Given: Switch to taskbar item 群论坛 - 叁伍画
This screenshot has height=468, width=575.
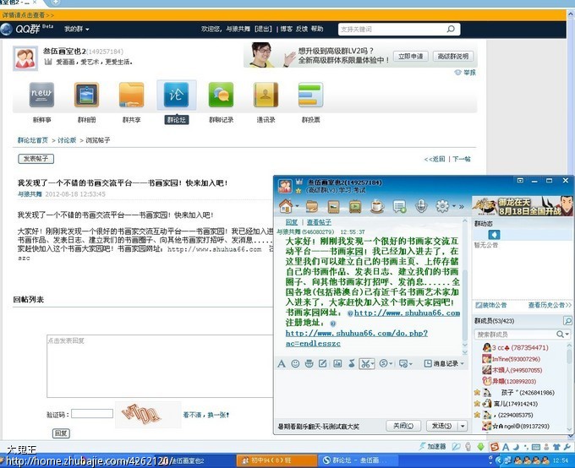Looking at the screenshot, I should click(x=357, y=460).
